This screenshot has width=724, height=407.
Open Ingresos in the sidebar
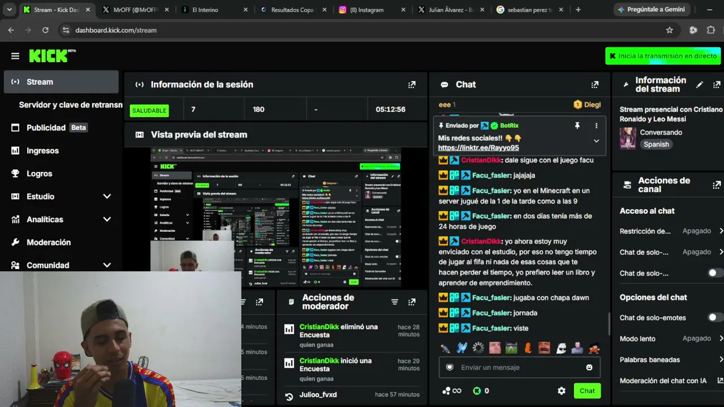click(x=61, y=151)
